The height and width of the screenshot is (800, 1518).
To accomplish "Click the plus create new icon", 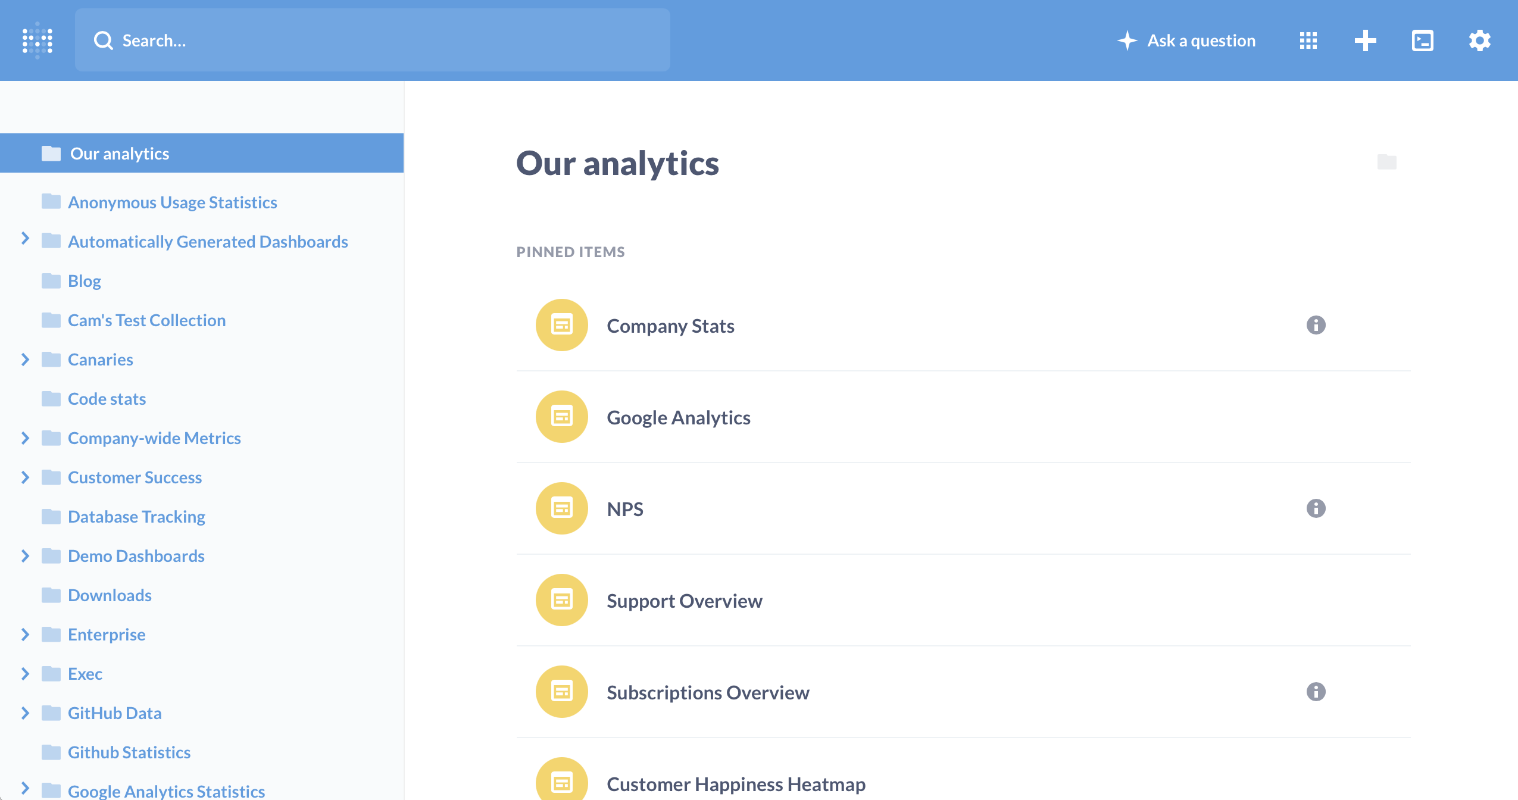I will (1365, 40).
